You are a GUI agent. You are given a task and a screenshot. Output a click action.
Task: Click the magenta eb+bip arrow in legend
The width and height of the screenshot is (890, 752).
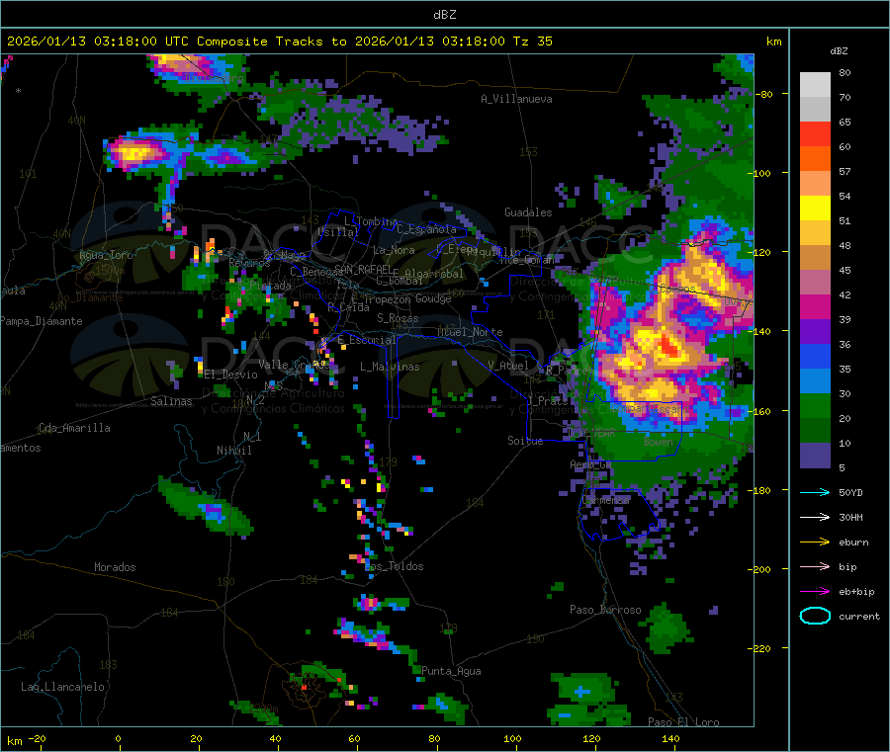[815, 592]
